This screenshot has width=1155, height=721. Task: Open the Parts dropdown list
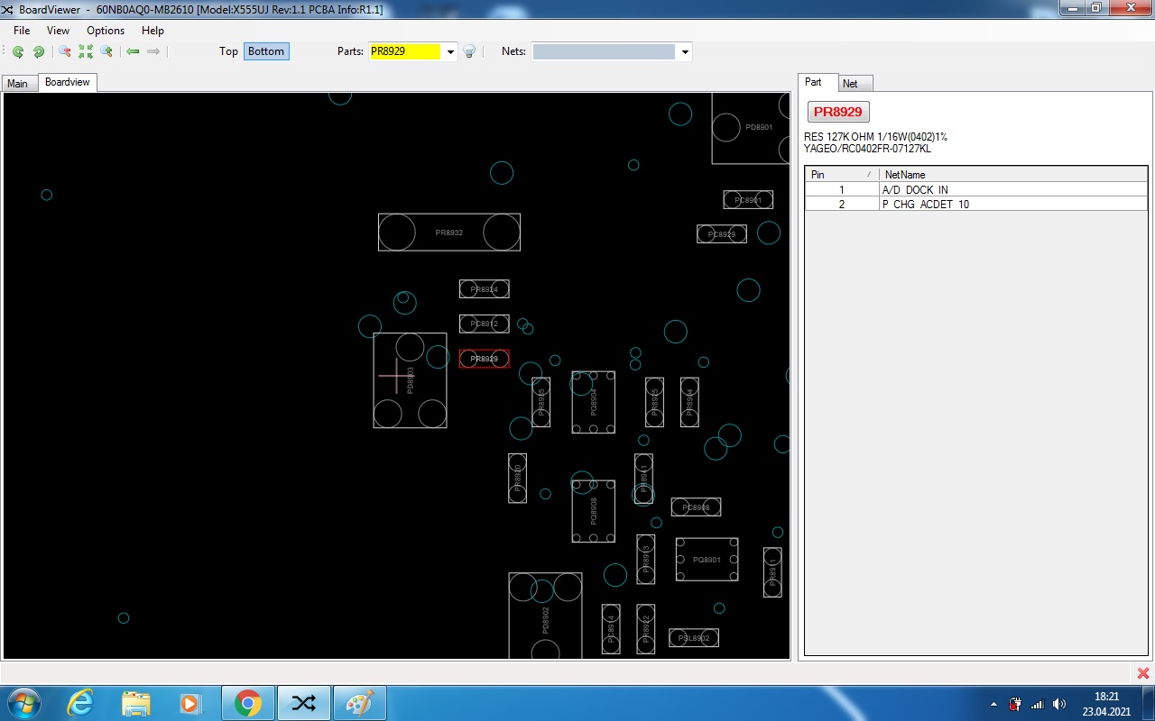450,51
